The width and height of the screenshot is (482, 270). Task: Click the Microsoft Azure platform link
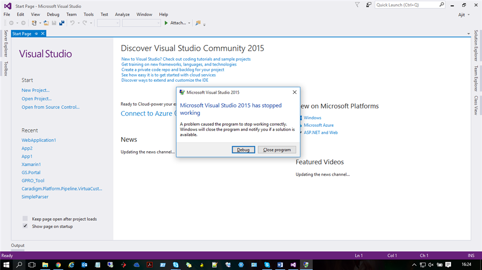[x=319, y=125]
